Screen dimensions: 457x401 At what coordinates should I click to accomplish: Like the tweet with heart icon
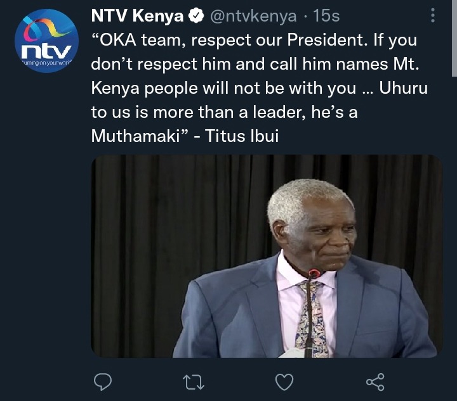[x=284, y=382]
